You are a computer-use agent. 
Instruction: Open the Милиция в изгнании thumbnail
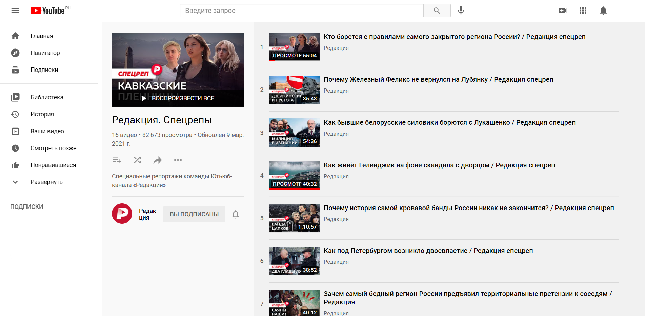pos(295,133)
